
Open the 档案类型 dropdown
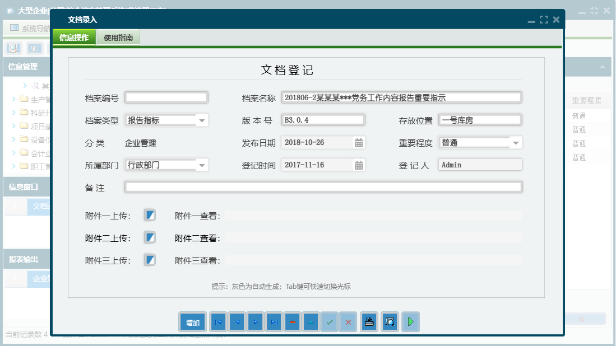[202, 120]
